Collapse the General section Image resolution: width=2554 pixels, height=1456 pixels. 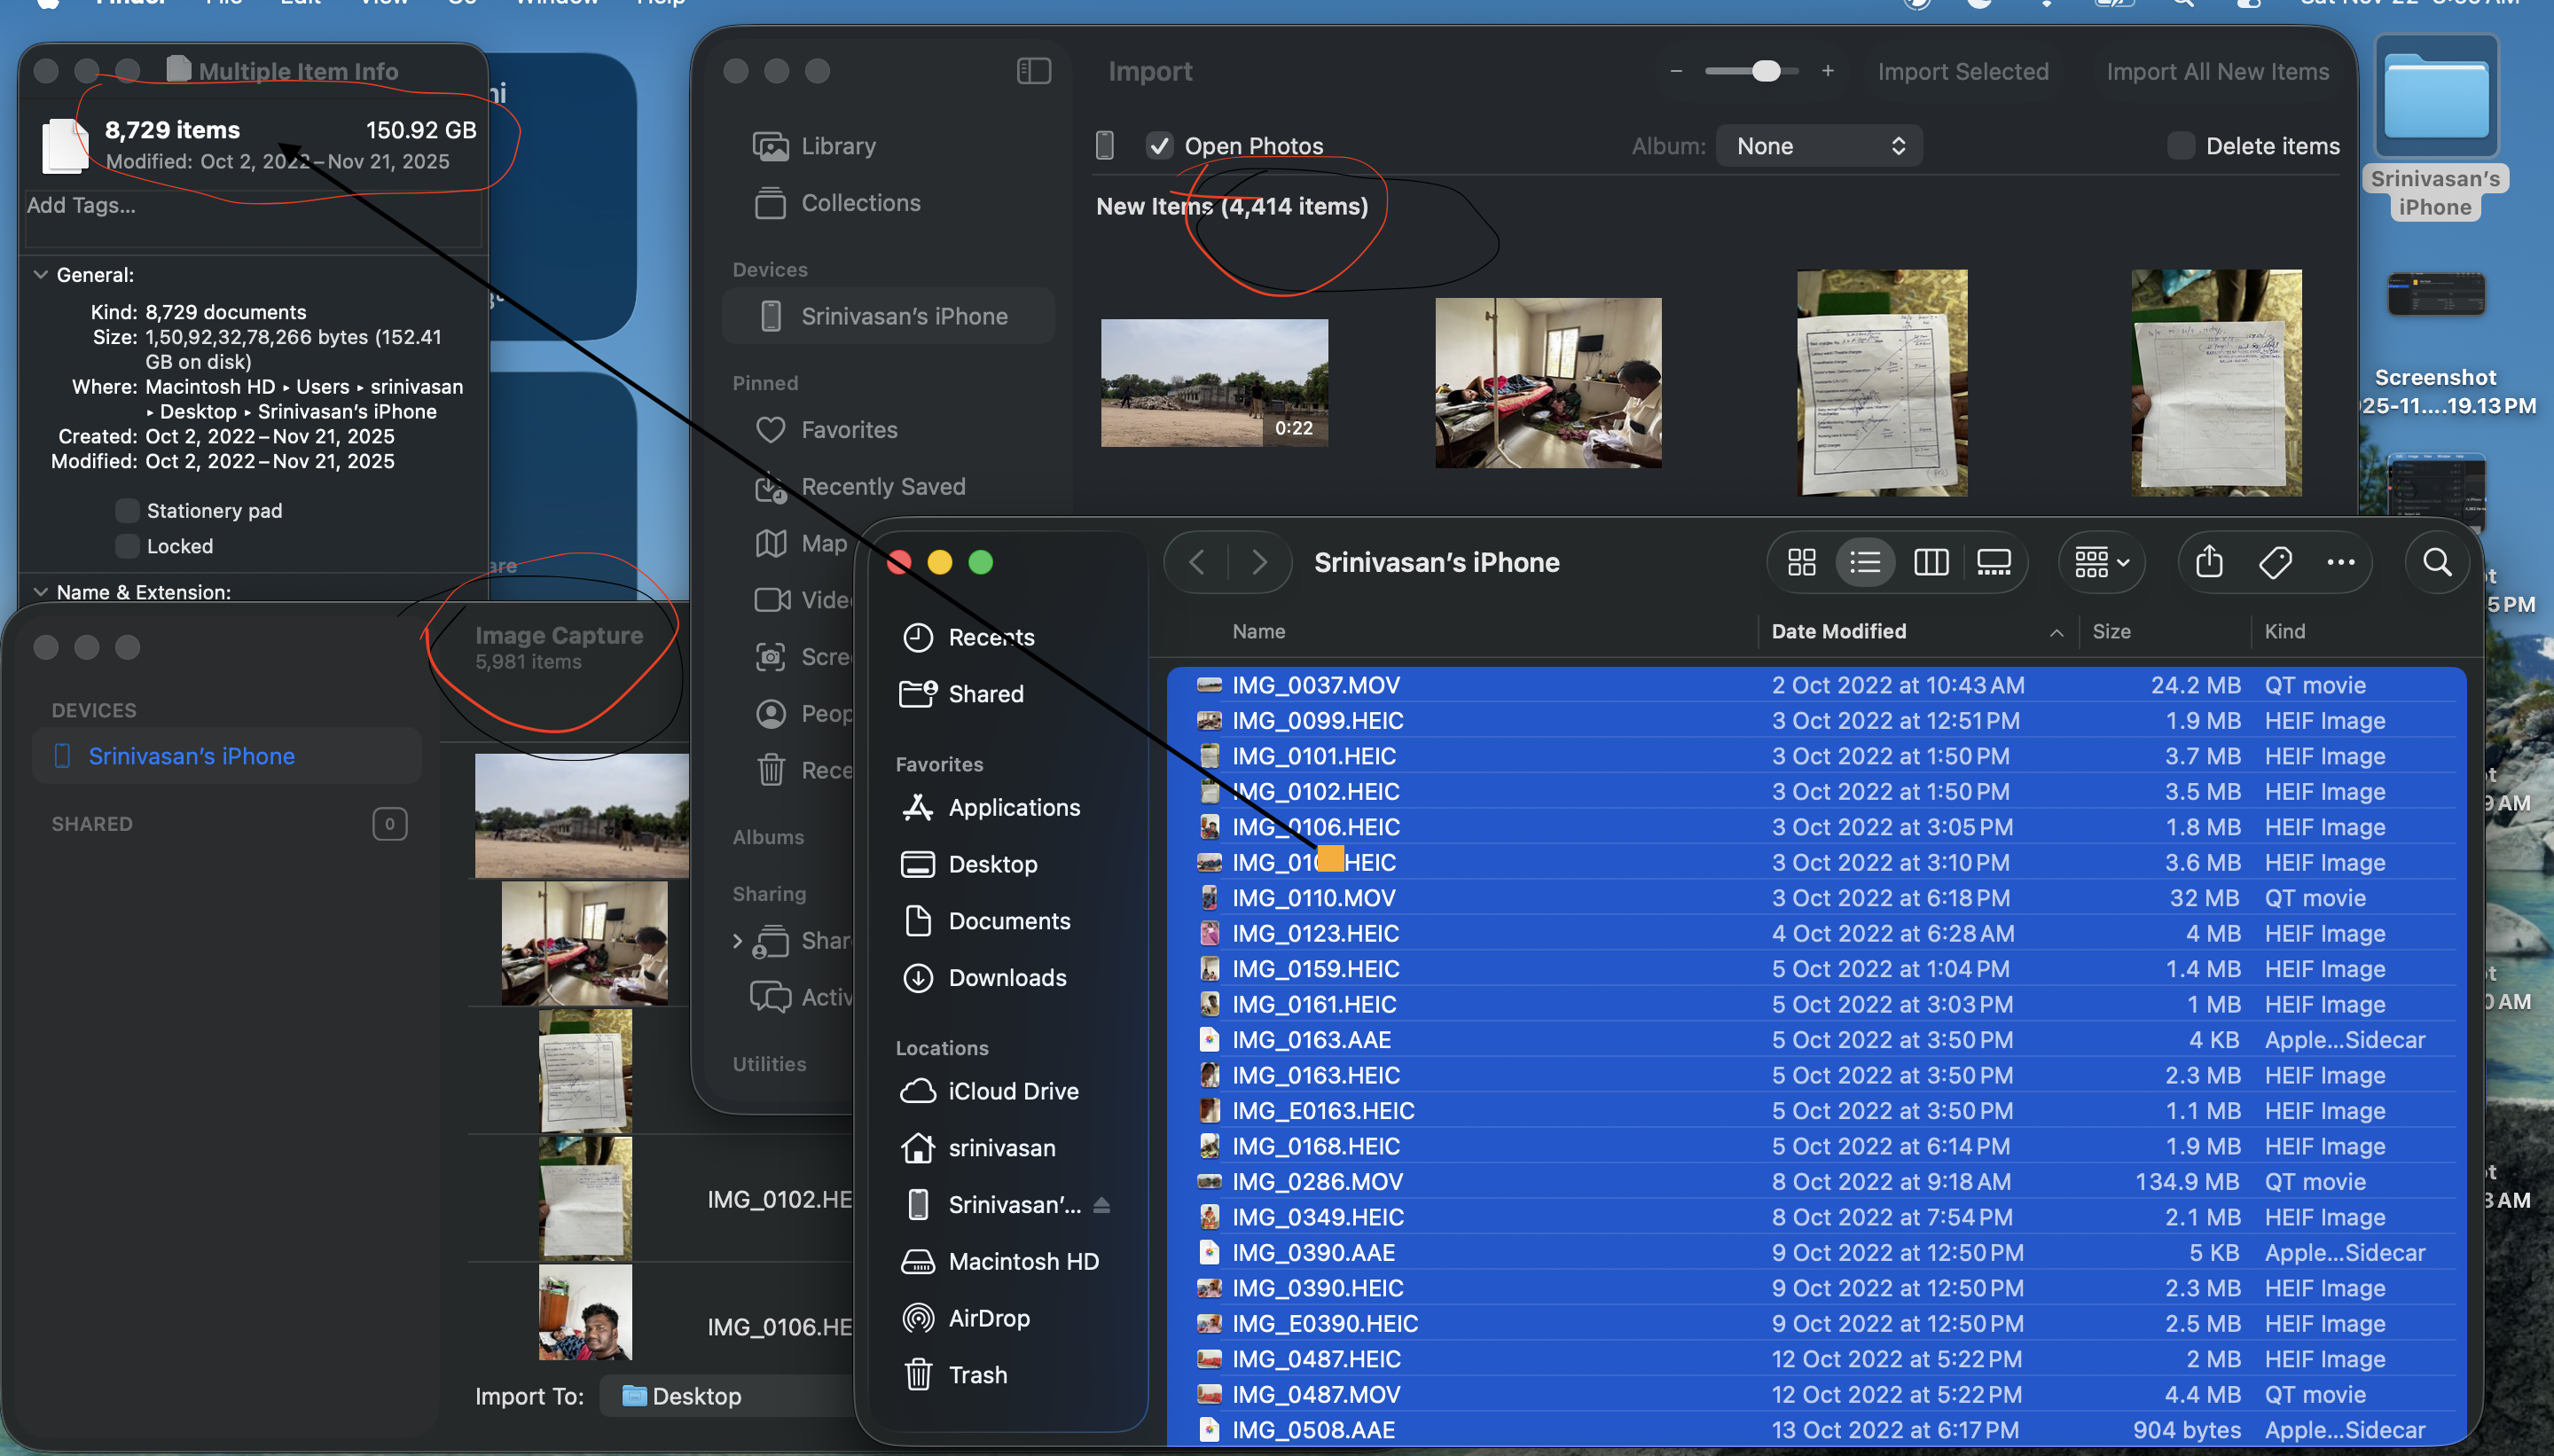[41, 274]
